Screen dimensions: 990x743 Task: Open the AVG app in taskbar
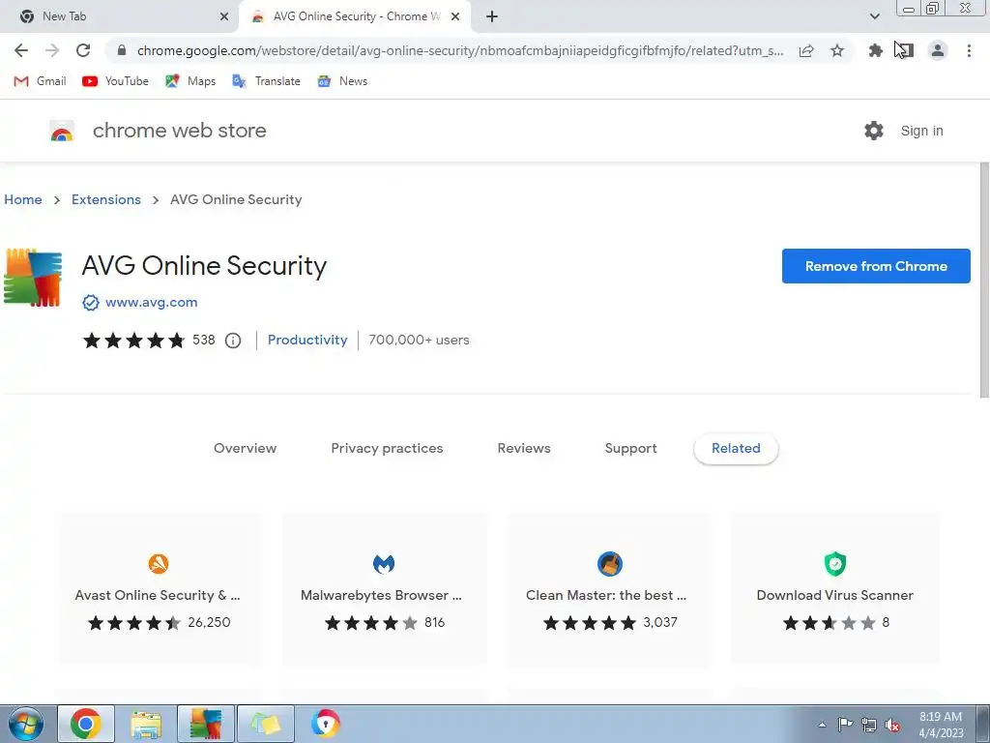[x=206, y=724]
